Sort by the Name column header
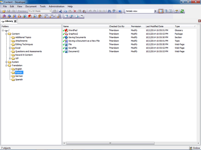 coord(86,26)
